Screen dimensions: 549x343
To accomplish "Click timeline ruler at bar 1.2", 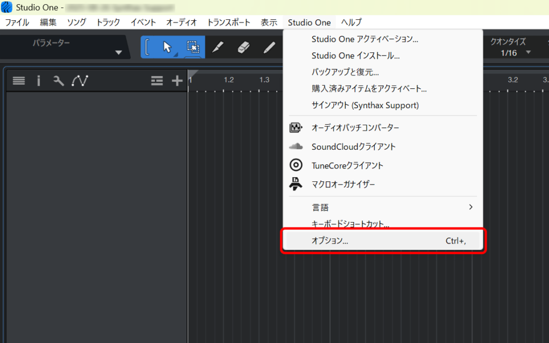I will coord(229,81).
